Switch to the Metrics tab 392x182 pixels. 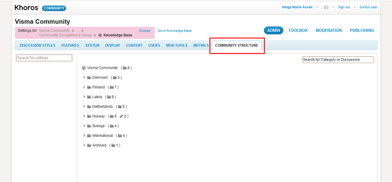click(x=201, y=45)
